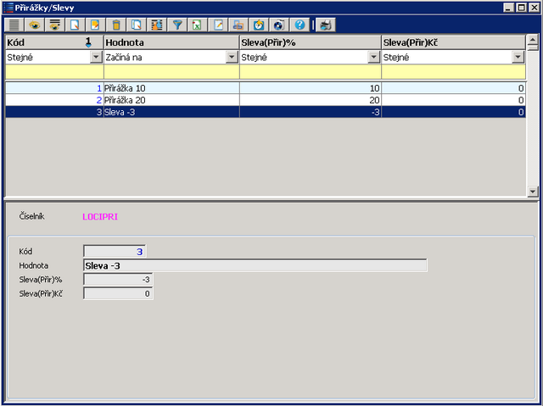Click the new record page icon
The image size is (543, 406).
(76, 25)
